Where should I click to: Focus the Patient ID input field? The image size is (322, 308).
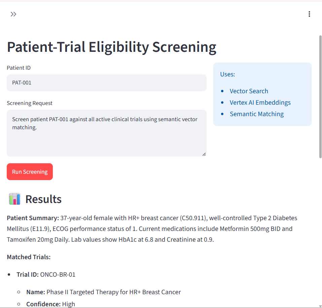pyautogui.click(x=107, y=82)
